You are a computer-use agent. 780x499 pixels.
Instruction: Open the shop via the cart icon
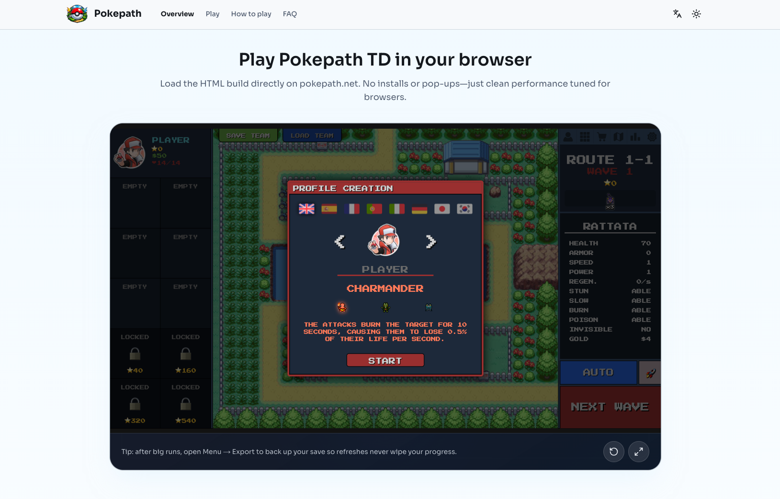tap(601, 137)
